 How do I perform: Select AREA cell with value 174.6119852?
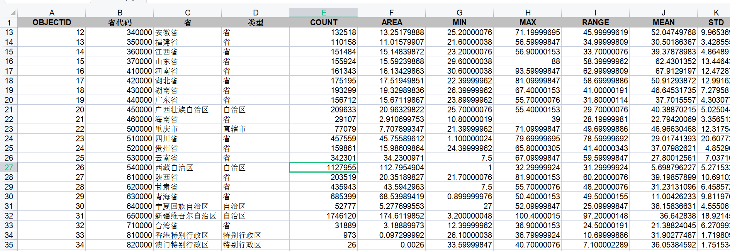pos(392,216)
